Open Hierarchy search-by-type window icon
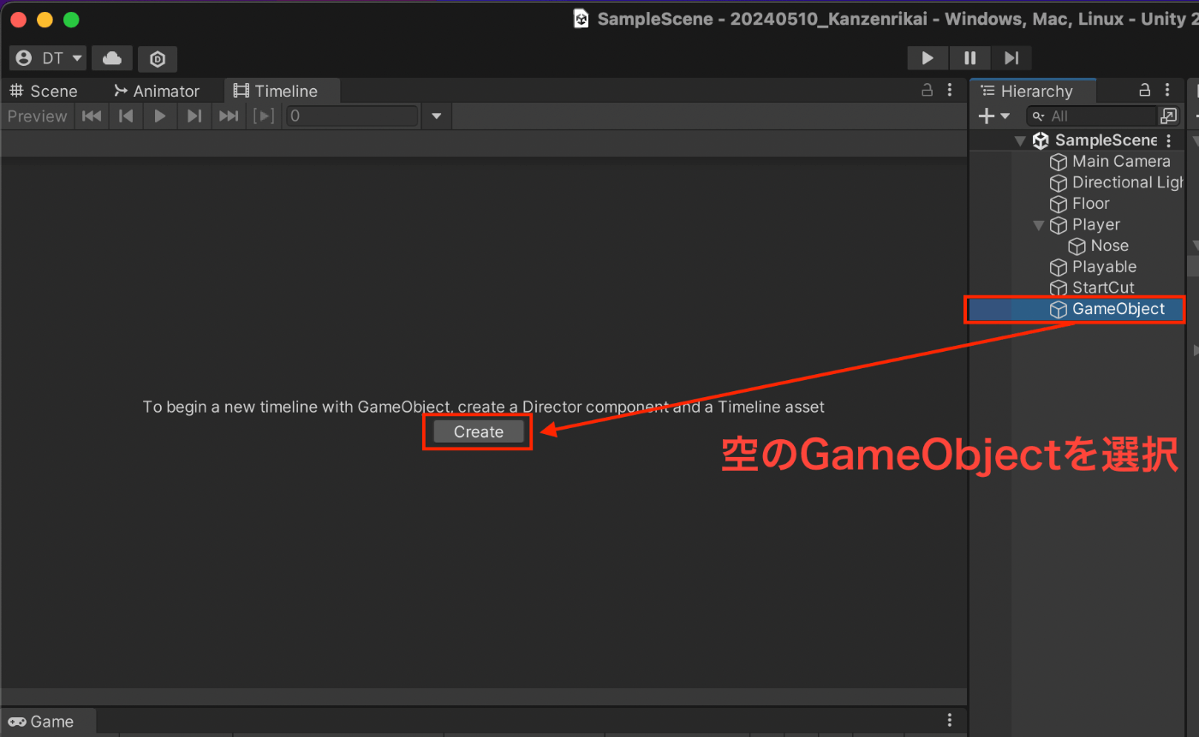This screenshot has width=1199, height=737. [x=1168, y=116]
